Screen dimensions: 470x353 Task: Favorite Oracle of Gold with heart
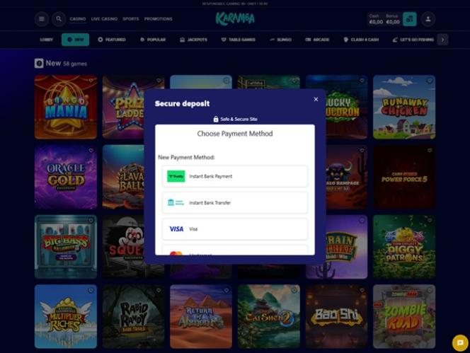click(x=91, y=151)
